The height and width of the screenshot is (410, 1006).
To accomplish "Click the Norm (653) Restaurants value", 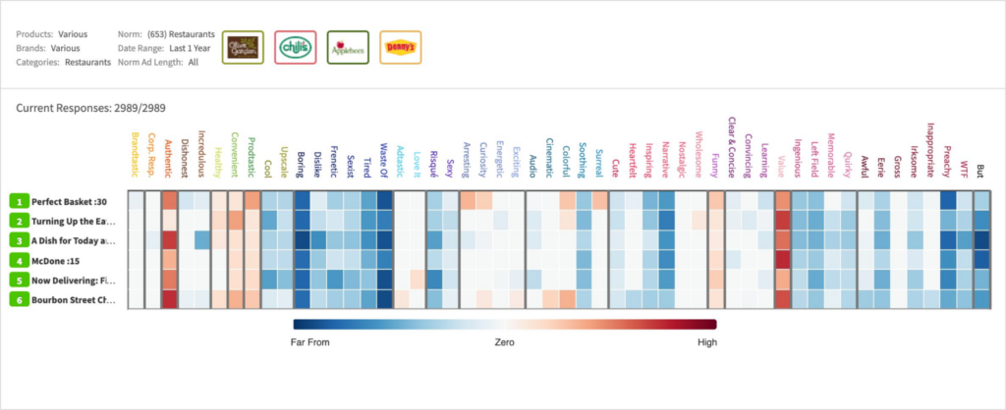I will 180,34.
